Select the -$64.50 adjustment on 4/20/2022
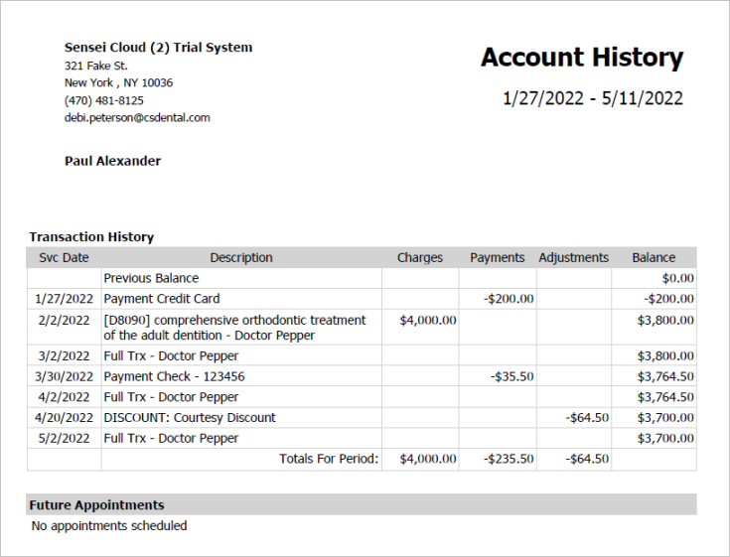 (x=587, y=417)
